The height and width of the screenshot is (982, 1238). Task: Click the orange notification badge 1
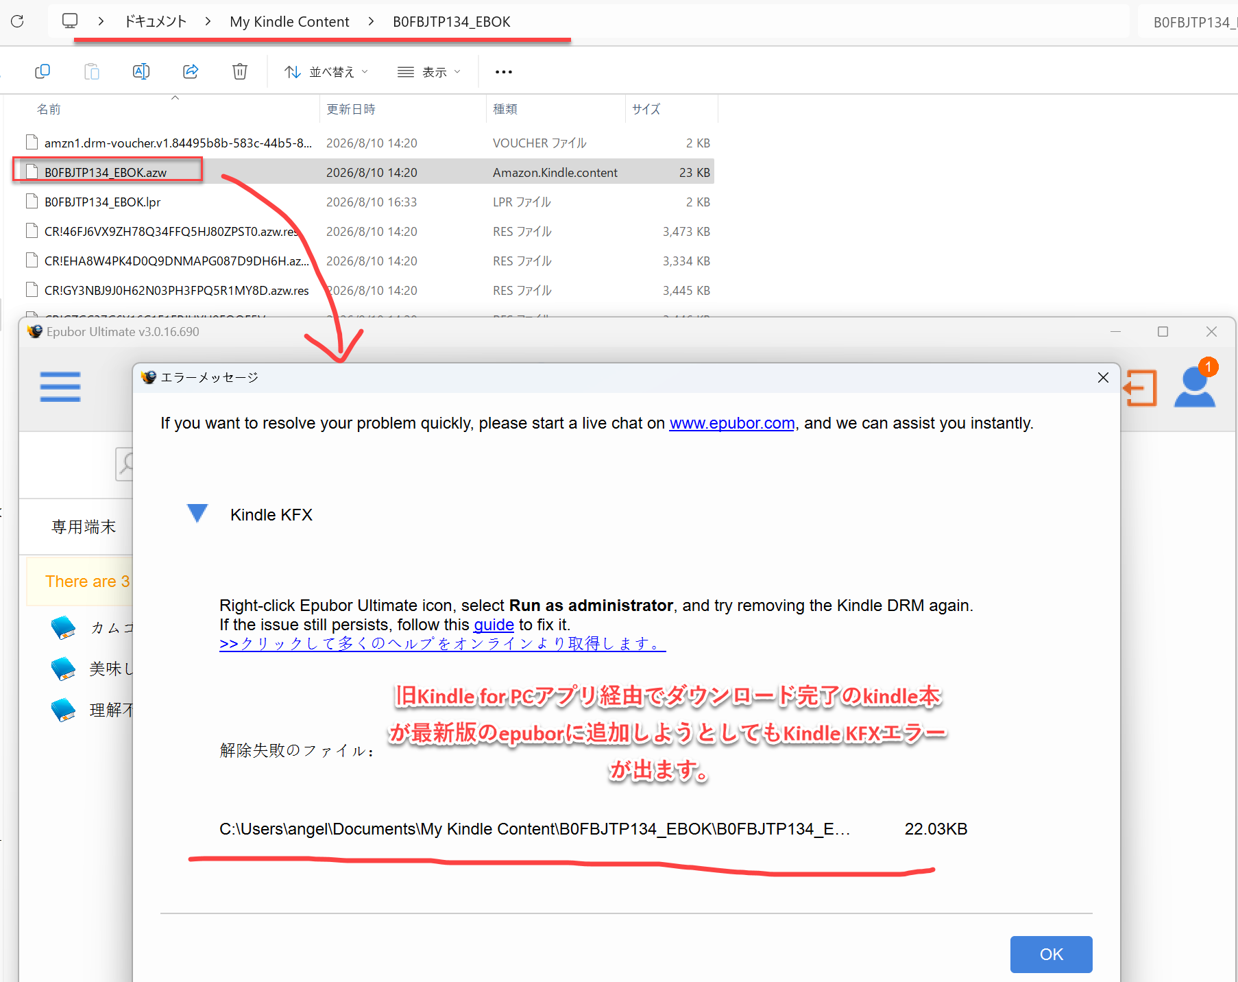[1208, 367]
